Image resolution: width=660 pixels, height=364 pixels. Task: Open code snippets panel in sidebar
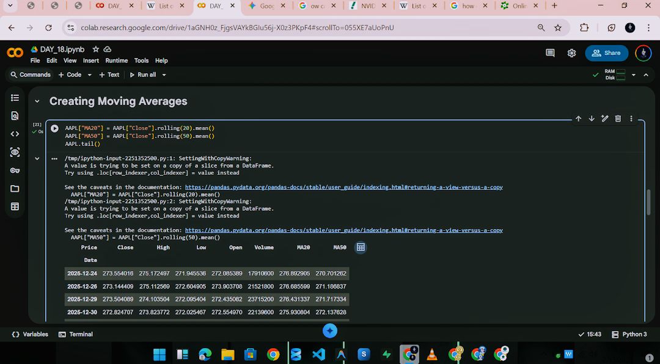click(15, 134)
